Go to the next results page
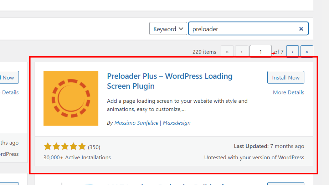This screenshot has height=185, width=329. tap(292, 52)
